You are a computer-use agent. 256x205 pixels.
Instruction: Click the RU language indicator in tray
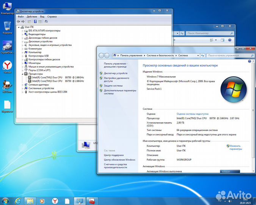220,200
